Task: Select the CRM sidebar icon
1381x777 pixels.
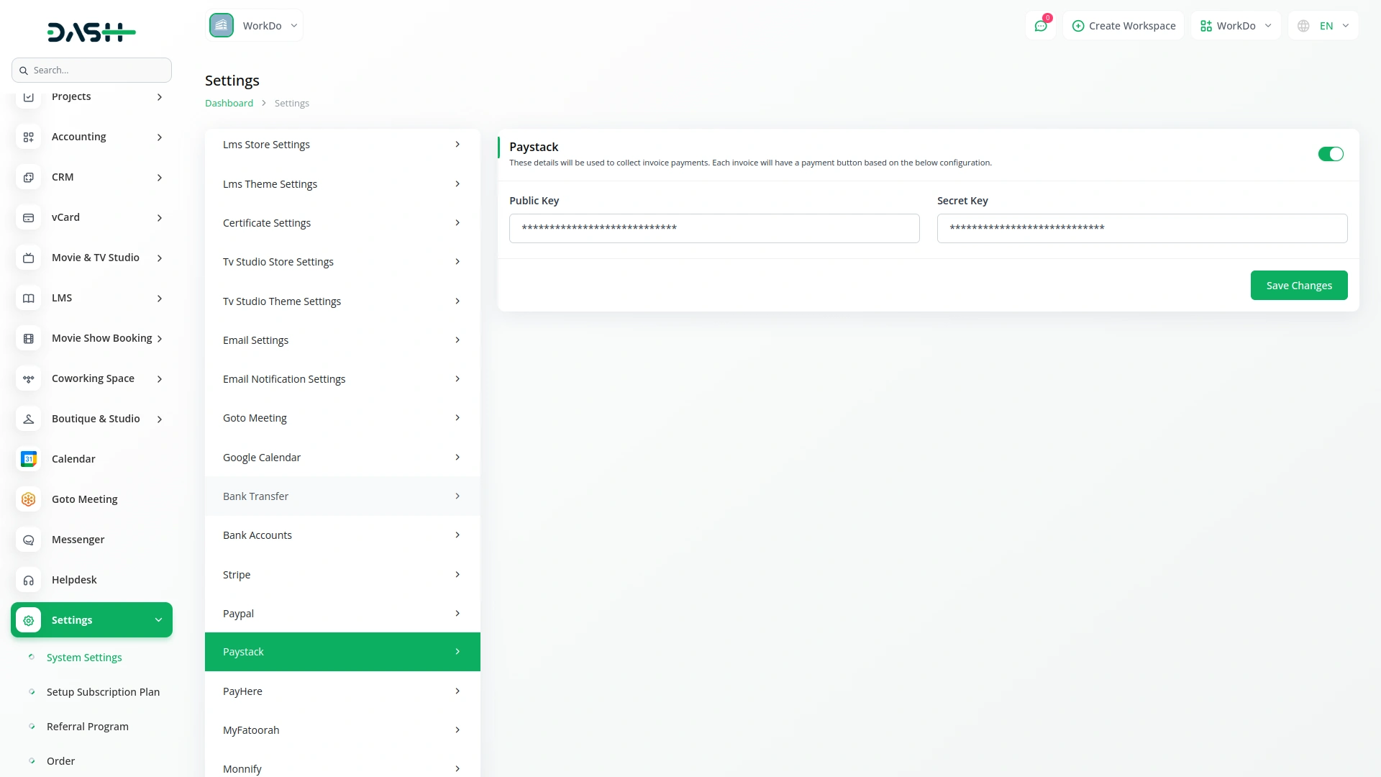Action: point(28,177)
